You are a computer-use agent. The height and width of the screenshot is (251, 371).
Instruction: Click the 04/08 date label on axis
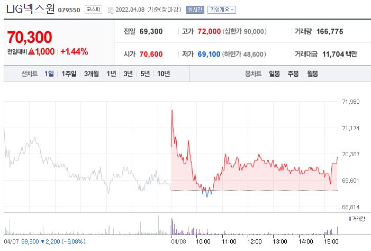point(178,241)
